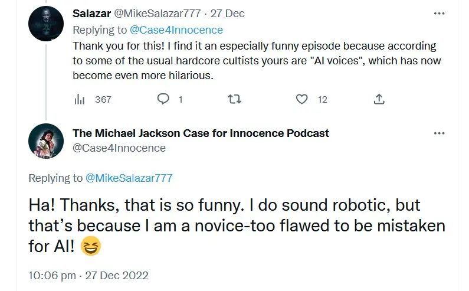This screenshot has width=469, height=291.
Task: Open Salazar's profile picture
Action: [46, 24]
